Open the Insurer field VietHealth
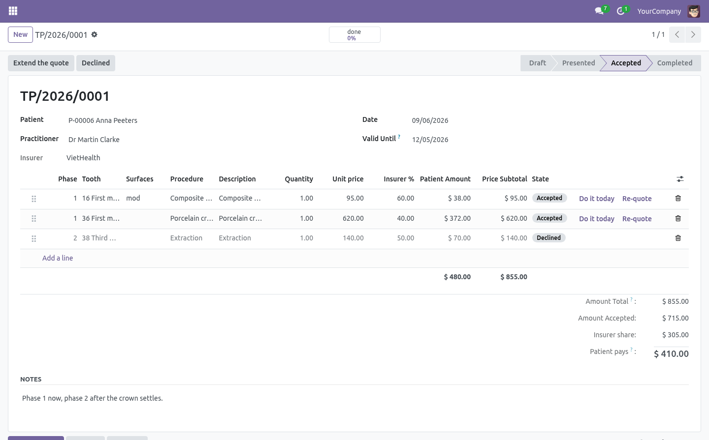The height and width of the screenshot is (440, 709). click(83, 158)
